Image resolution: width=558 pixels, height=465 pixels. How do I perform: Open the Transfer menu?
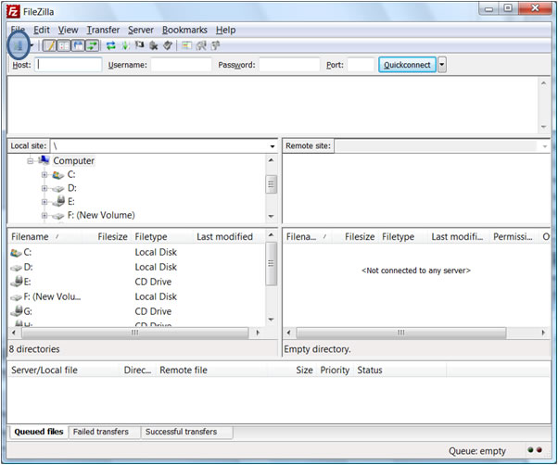103,30
